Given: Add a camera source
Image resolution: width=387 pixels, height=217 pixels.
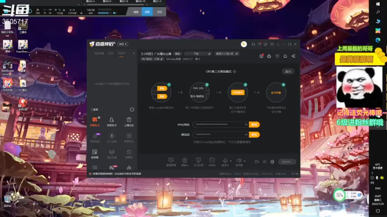Looking at the screenshot, I should tap(185, 162).
